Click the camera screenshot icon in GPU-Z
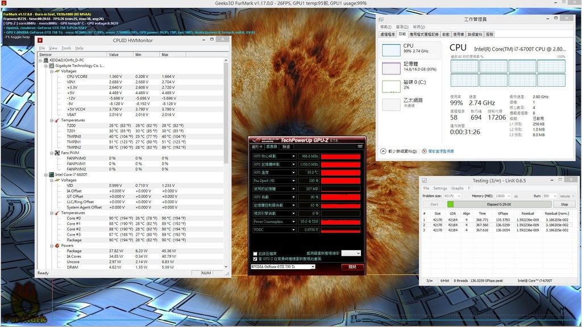 pyautogui.click(x=360, y=146)
